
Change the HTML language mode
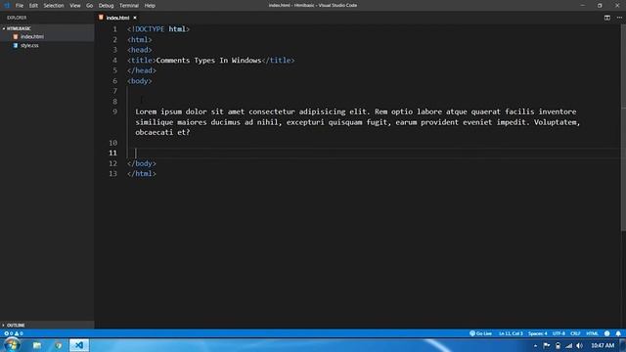tap(592, 333)
